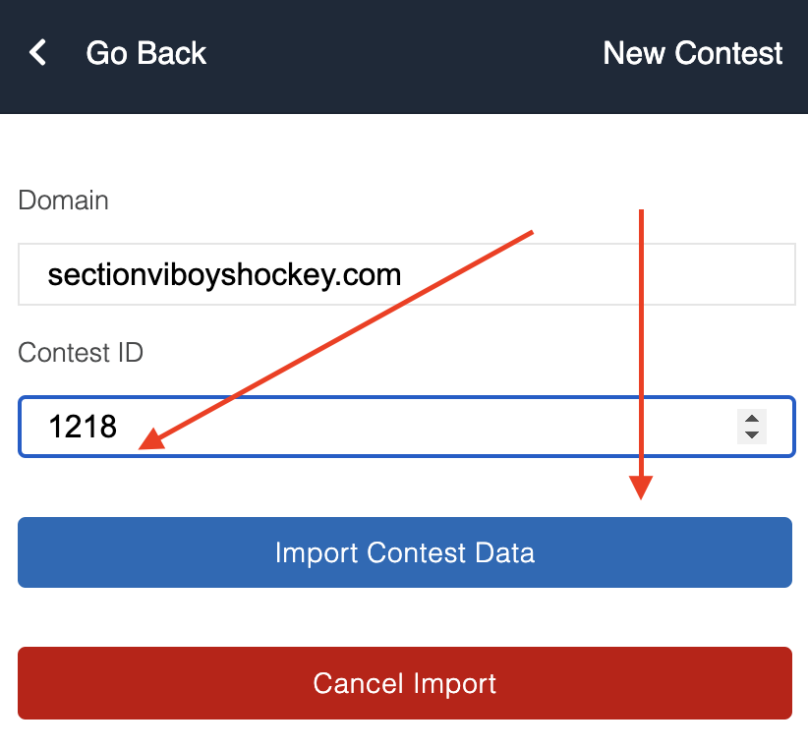Decrease Contest ID with the down stepper arrow
The width and height of the screenshot is (808, 749).
(x=752, y=433)
